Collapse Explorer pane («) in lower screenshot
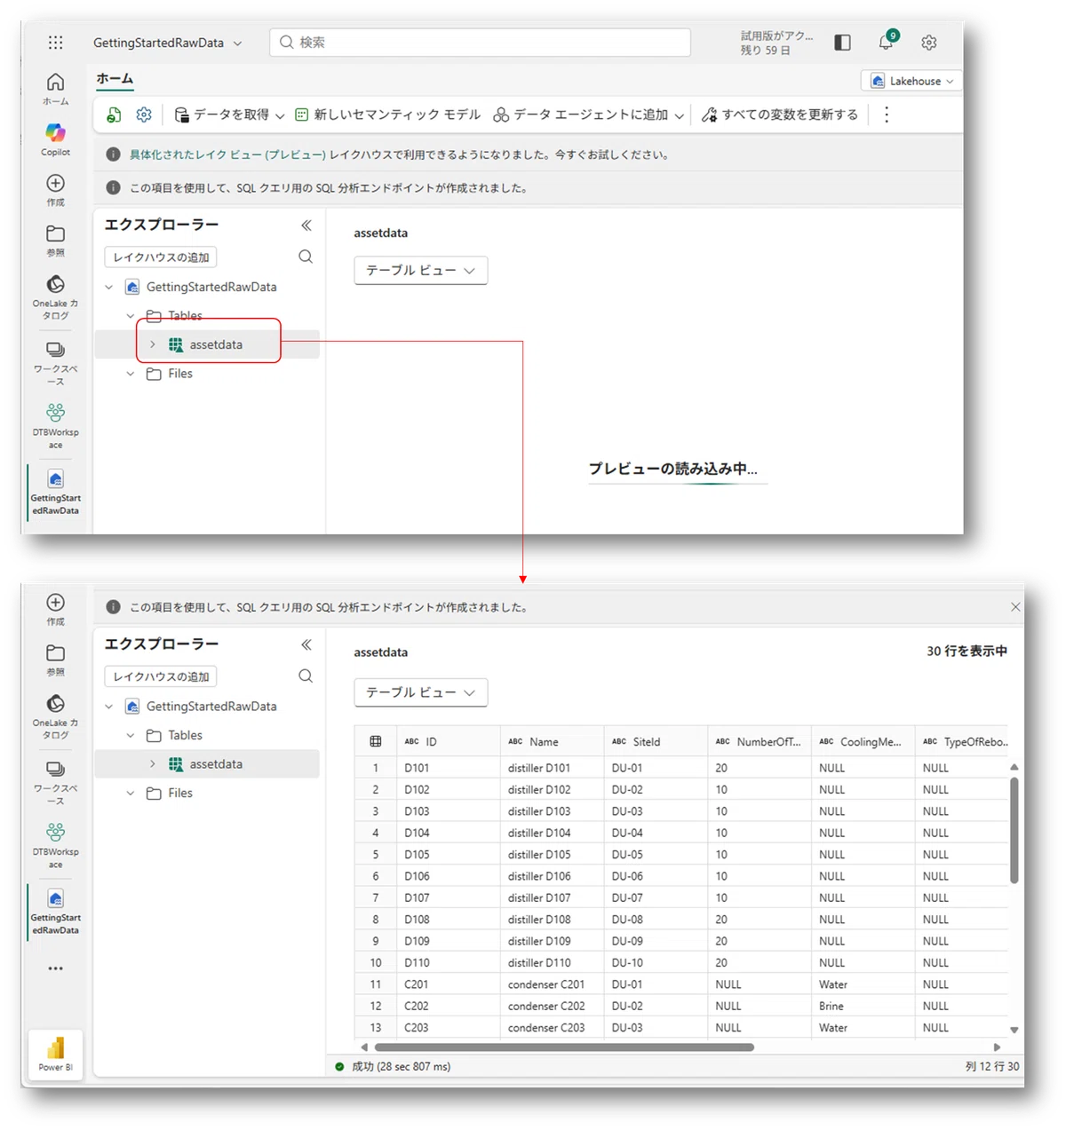 tap(306, 644)
